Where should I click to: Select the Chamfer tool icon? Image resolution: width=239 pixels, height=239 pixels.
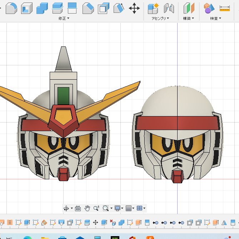[x=88, y=8]
